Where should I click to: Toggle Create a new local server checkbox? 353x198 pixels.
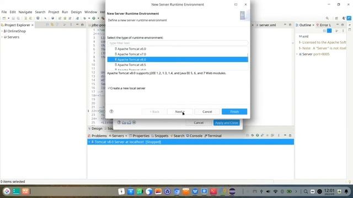(x=109, y=88)
